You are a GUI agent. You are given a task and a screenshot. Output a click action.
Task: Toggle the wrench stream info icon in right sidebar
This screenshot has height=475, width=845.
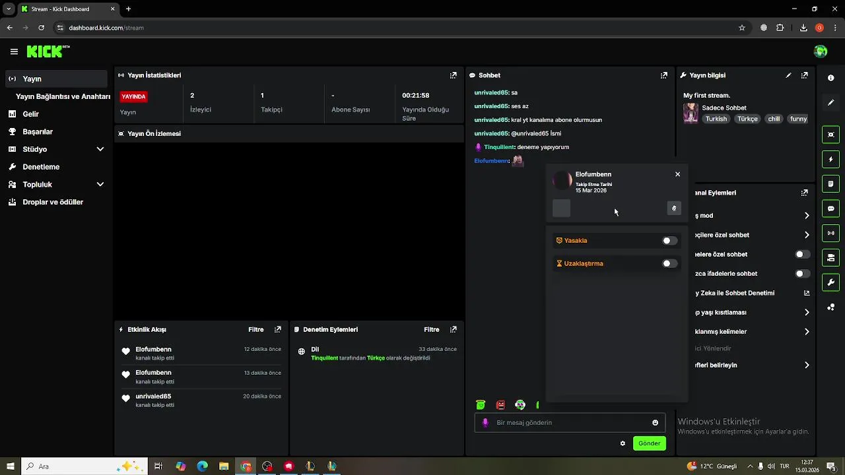coord(830,282)
